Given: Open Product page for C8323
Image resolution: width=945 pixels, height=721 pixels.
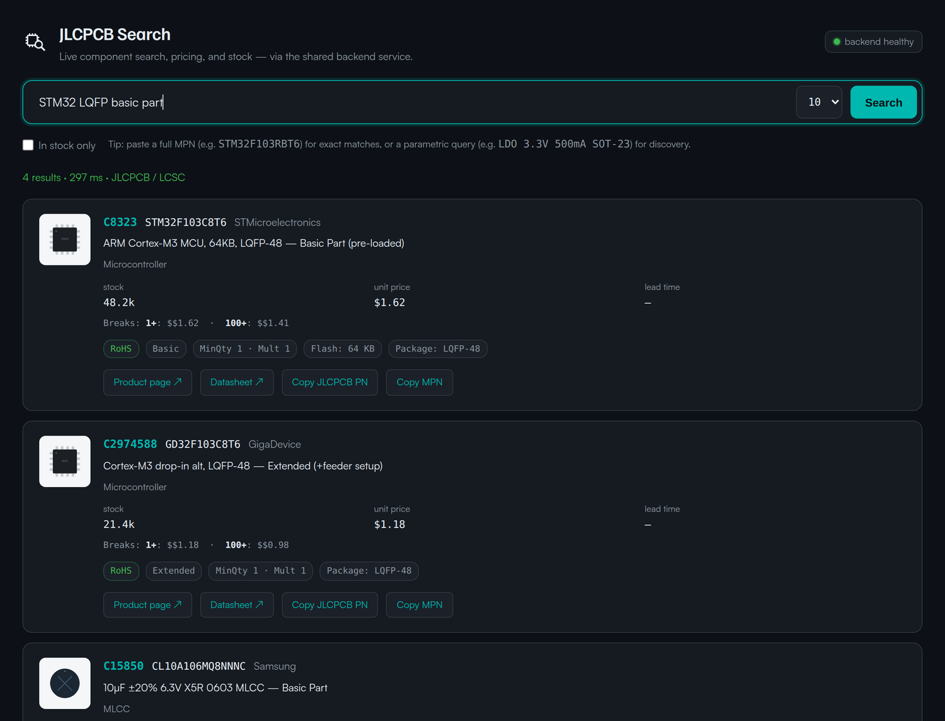Looking at the screenshot, I should tap(147, 383).
